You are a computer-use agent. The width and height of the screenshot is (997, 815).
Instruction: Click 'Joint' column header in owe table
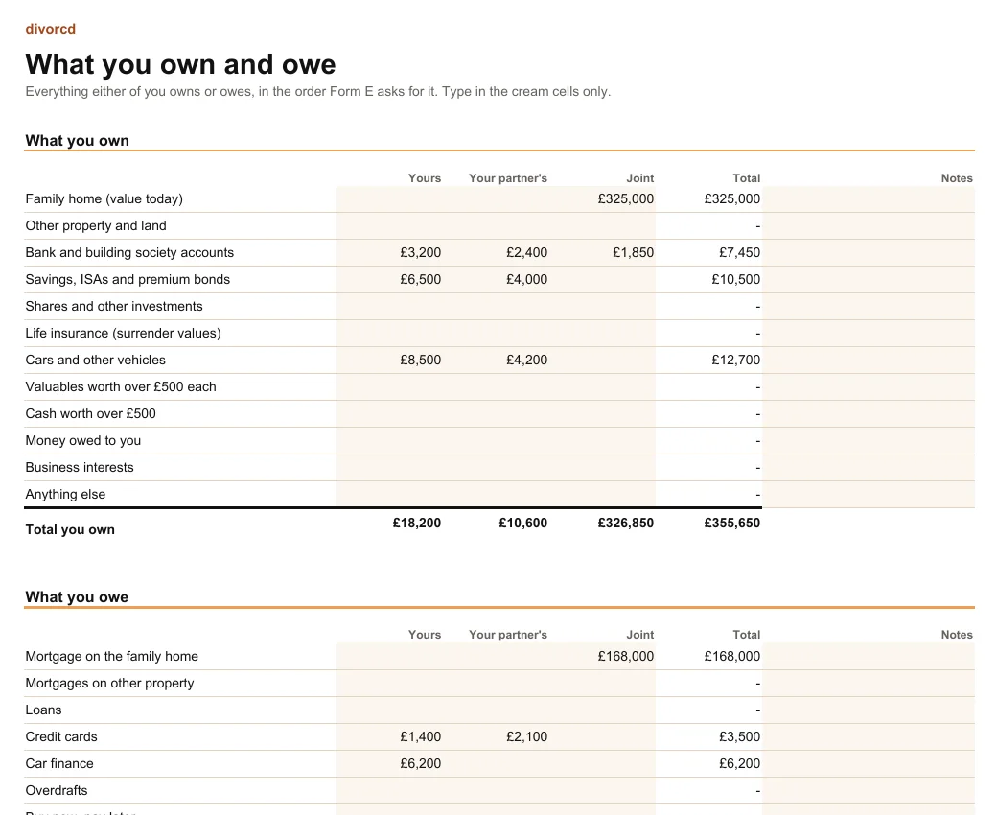tap(639, 635)
